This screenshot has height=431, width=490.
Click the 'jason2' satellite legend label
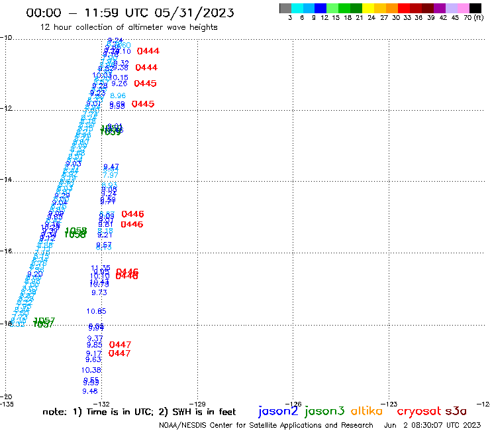click(x=278, y=411)
